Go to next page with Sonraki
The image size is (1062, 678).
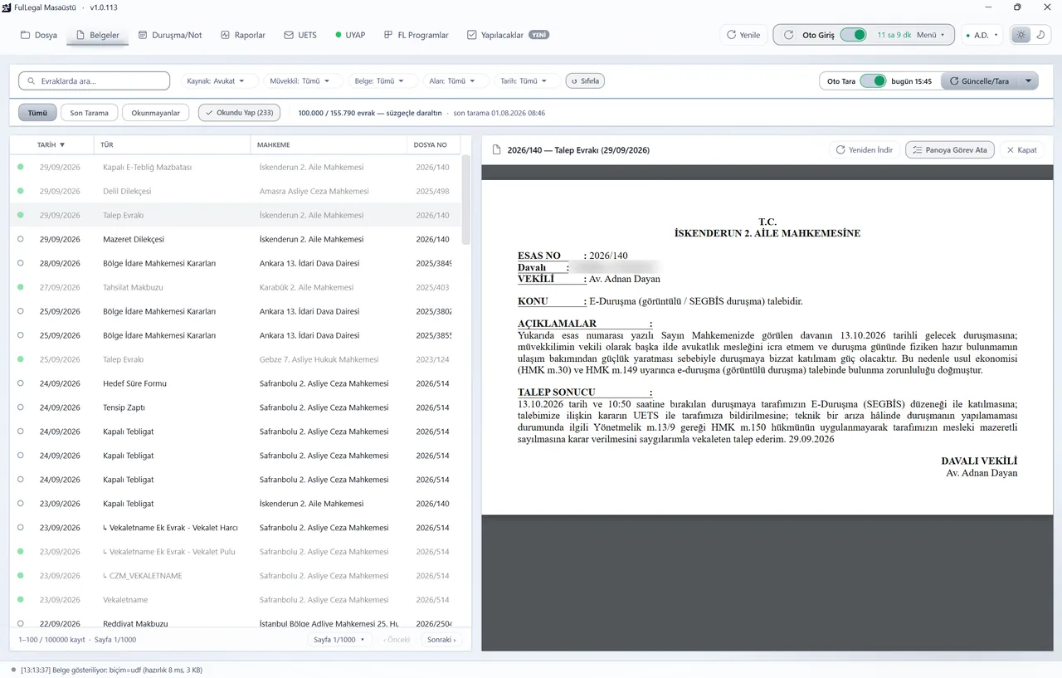tap(441, 640)
